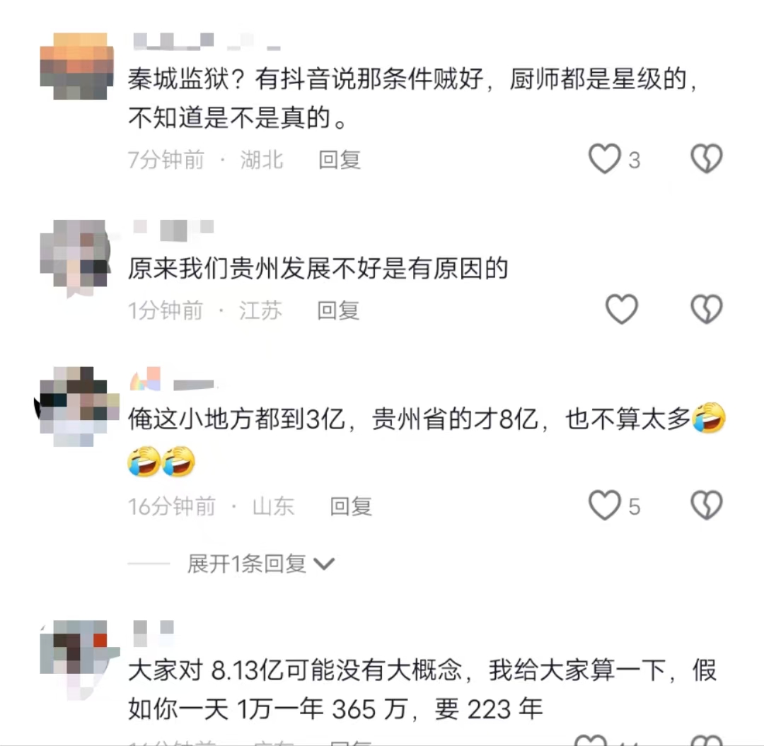
Task: Select comment text 原来我们贵州发展不好是有原因的
Action: (x=318, y=268)
